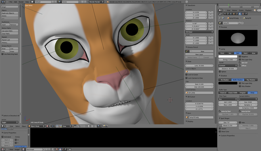Viewport: 261px width, 151px height.
Task: Click the Insert keyframes button
Action: tap(5, 25)
